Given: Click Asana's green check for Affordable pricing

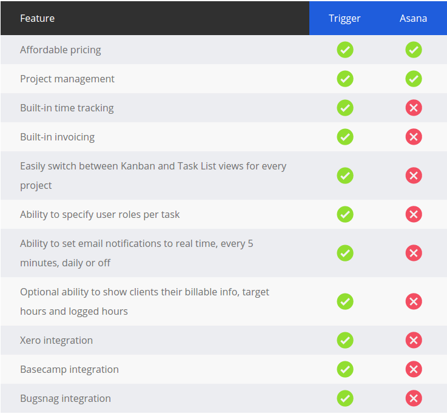Looking at the screenshot, I should tap(414, 50).
